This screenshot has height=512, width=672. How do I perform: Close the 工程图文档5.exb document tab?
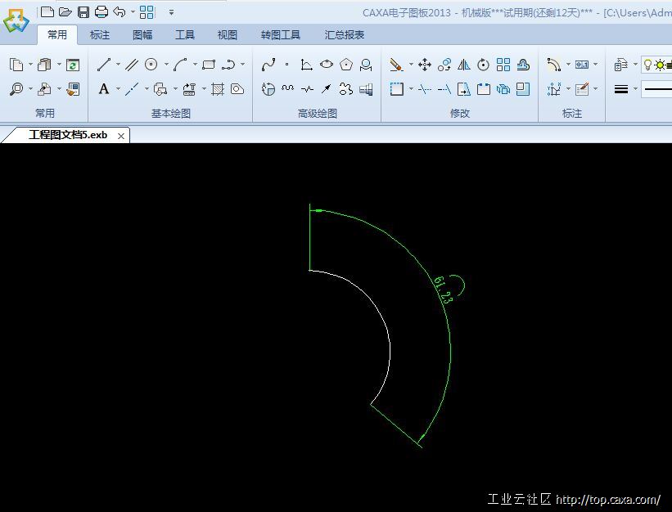(121, 136)
